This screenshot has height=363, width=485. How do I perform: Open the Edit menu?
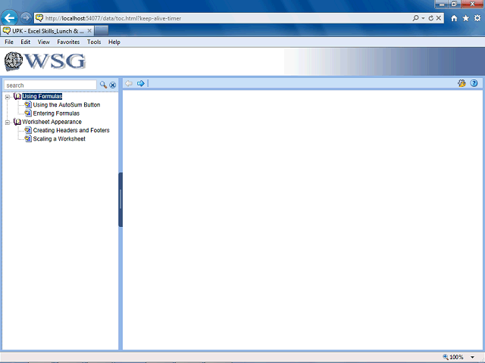[25, 42]
